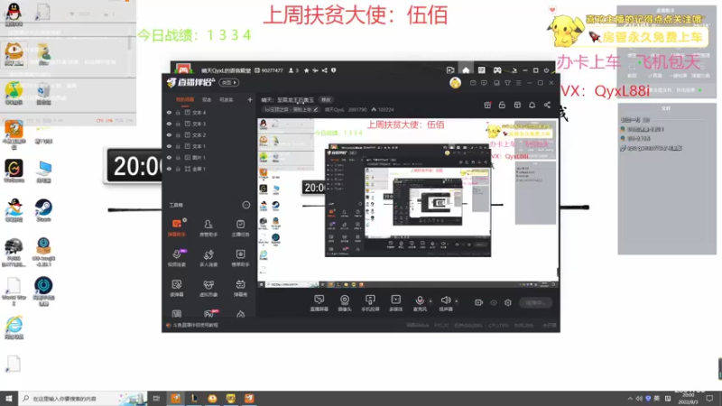Open the 房管助手 tool
Viewport: 722px width, 406px height.
pyautogui.click(x=208, y=227)
